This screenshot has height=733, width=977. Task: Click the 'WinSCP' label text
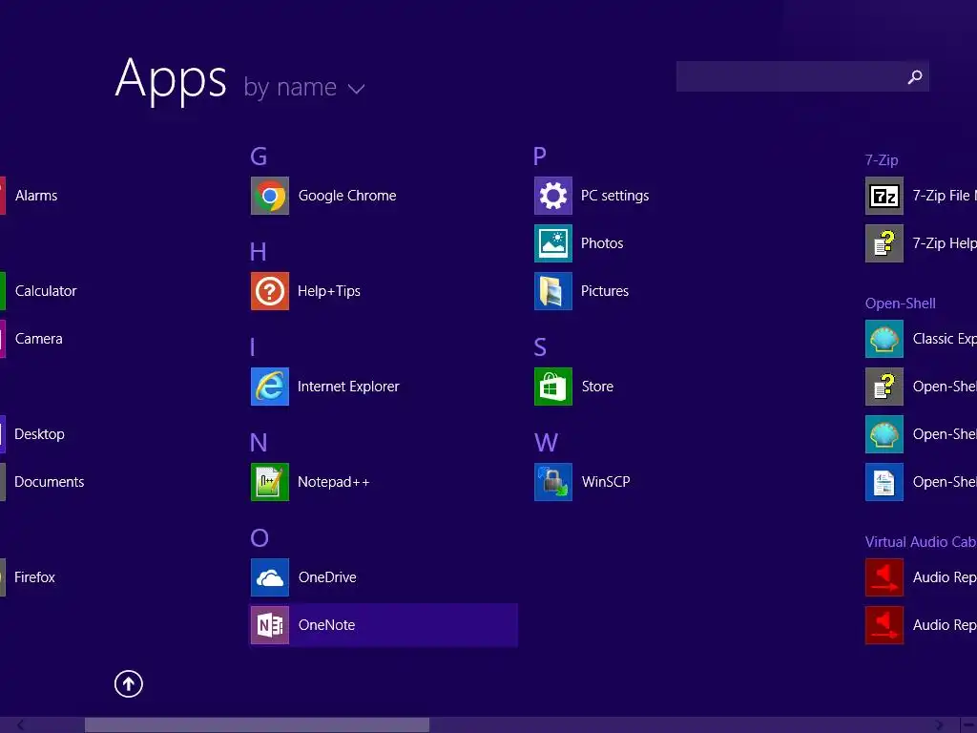point(606,482)
